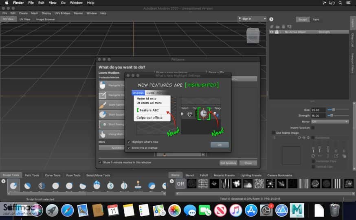Click the folder icon above the layers list
The height and width of the screenshot is (220, 356).
tap(277, 26)
